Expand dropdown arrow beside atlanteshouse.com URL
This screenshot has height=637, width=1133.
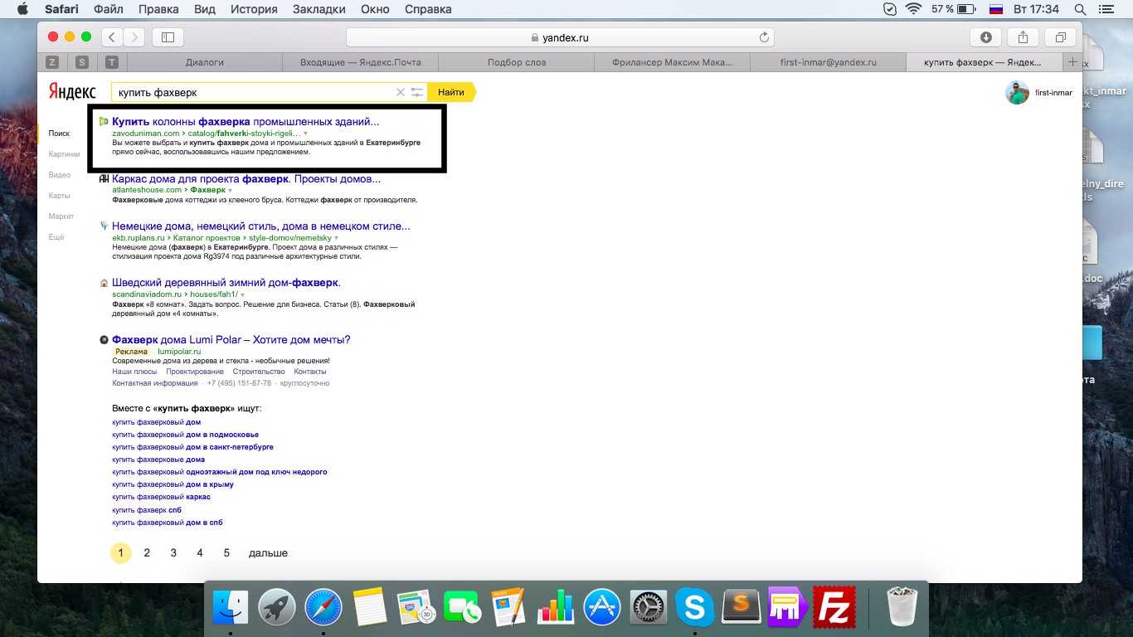coord(231,190)
